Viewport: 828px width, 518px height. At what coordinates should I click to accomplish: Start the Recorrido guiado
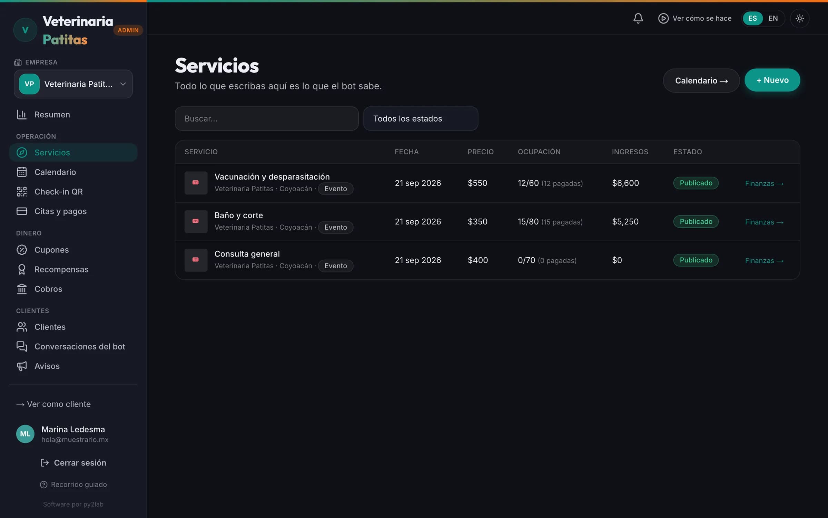pyautogui.click(x=73, y=485)
